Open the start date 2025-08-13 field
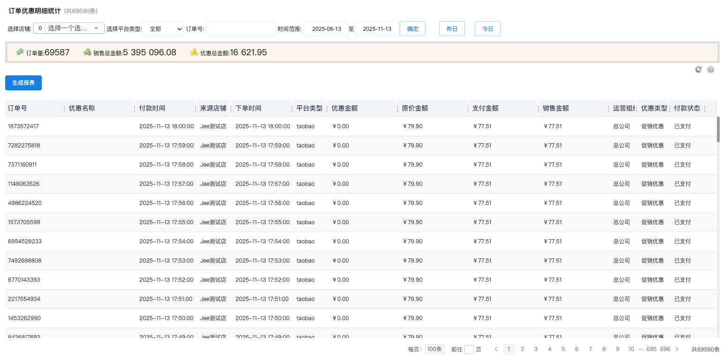The height and width of the screenshot is (359, 723). [x=326, y=29]
